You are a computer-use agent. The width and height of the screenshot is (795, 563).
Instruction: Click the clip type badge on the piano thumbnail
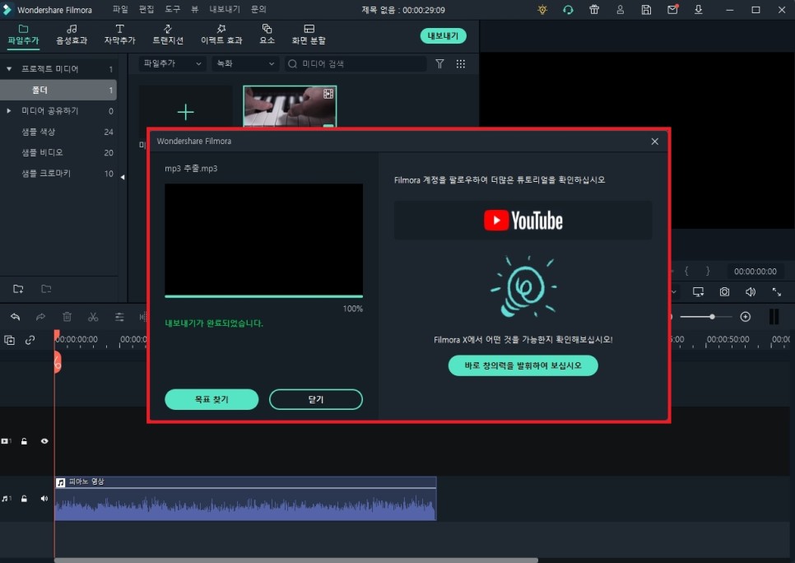(328, 93)
